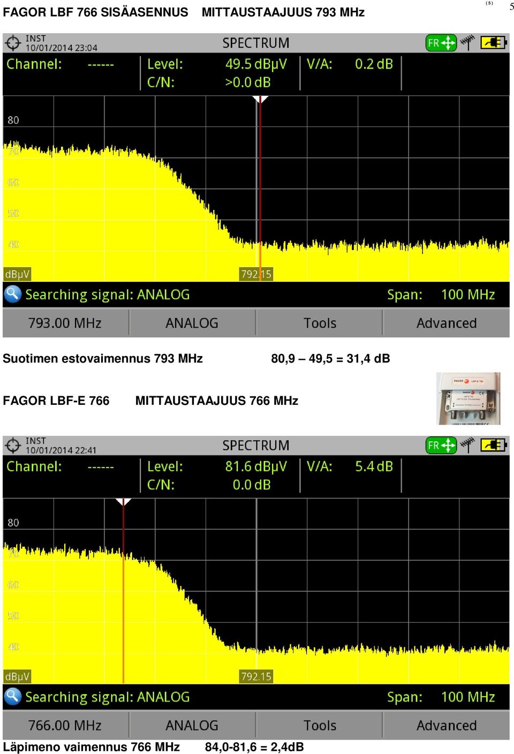The image size is (514, 754).
Task: Click the SPECTRUM title in bottom screen
Action: click(x=256, y=446)
